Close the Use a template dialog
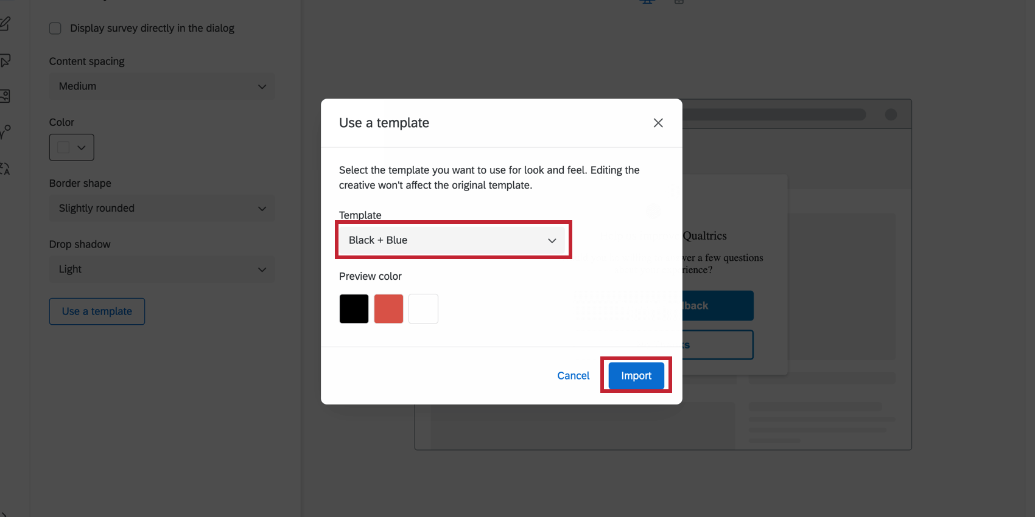Viewport: 1035px width, 517px height. tap(658, 123)
